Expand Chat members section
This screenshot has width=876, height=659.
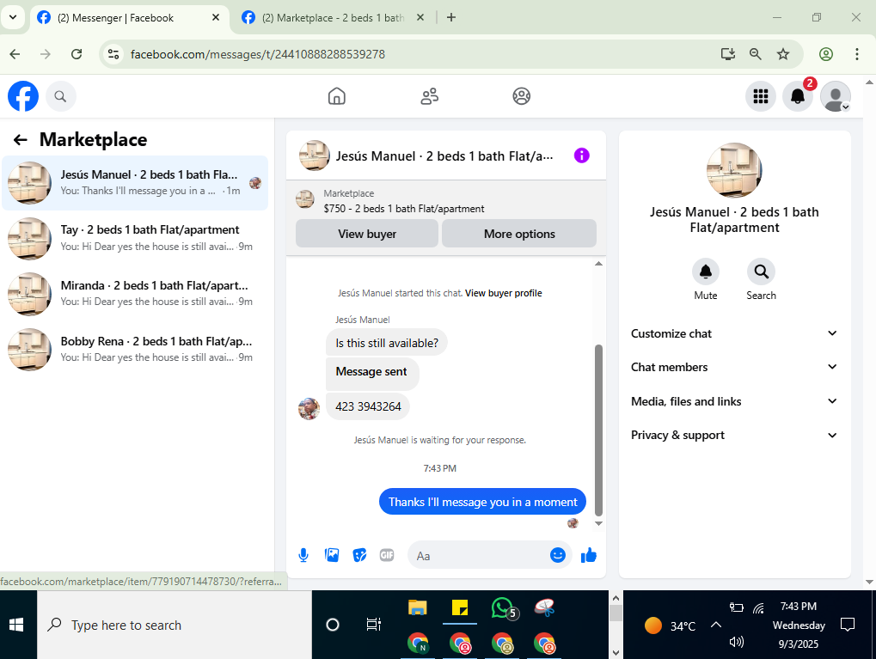coord(734,367)
